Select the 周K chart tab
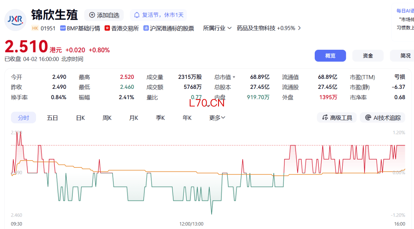The height and width of the screenshot is (229, 414). click(x=107, y=118)
